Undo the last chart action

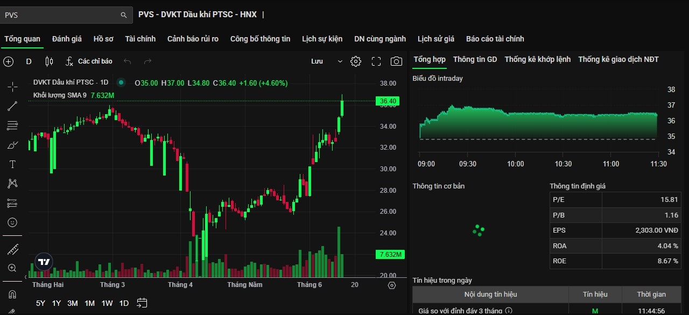(128, 61)
